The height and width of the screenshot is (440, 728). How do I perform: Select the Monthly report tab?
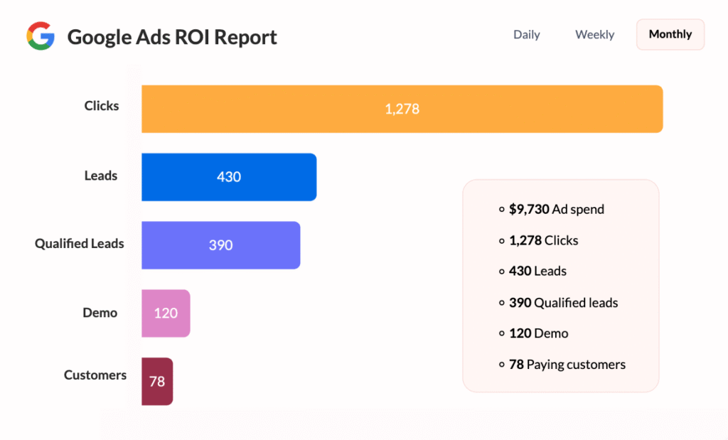[x=669, y=34]
